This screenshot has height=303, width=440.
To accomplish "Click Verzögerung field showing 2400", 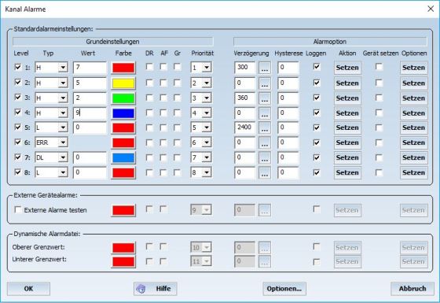I will [x=244, y=127].
